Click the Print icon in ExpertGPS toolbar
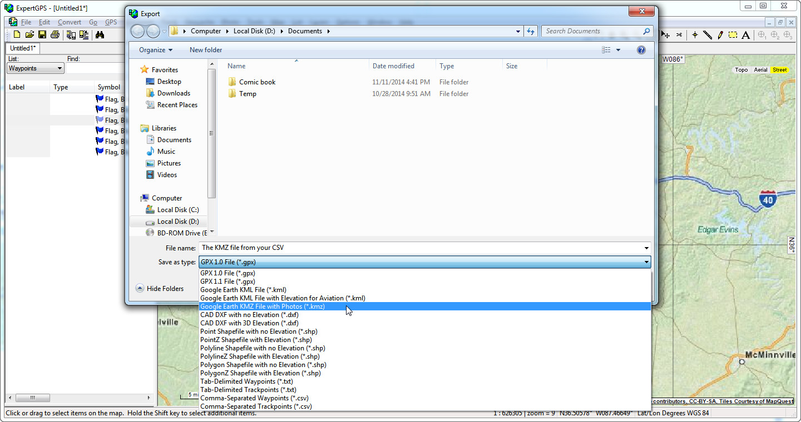This screenshot has height=422, width=801. click(55, 35)
